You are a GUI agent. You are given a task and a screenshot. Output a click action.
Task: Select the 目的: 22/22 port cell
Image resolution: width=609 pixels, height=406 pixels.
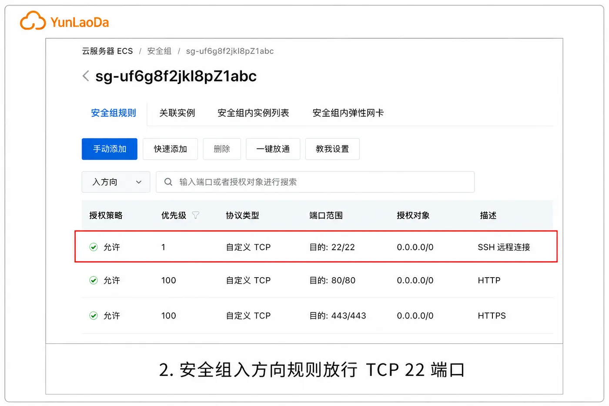(332, 247)
